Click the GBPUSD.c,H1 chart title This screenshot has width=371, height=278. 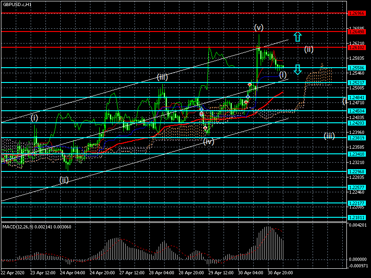click(17, 5)
